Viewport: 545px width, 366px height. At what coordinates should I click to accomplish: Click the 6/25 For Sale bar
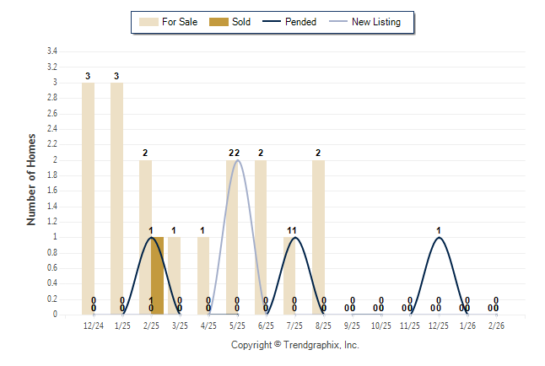pyautogui.click(x=261, y=237)
